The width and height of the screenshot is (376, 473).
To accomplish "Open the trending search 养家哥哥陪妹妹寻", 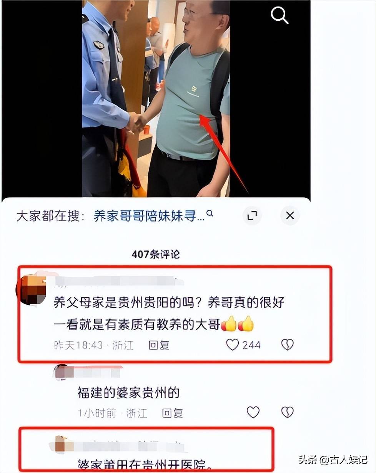I will (x=149, y=216).
